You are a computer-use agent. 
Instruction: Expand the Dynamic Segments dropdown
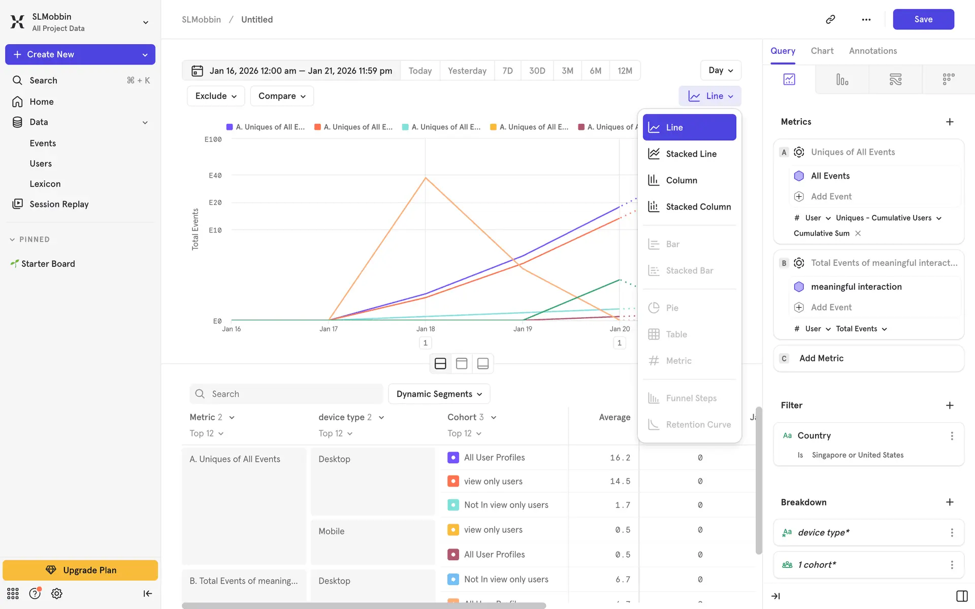pyautogui.click(x=439, y=394)
